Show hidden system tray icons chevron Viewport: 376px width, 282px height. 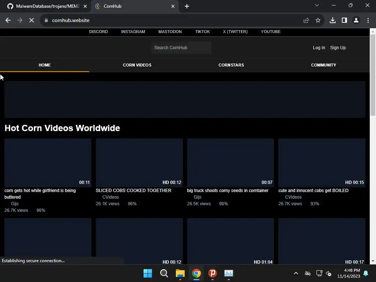point(296,273)
